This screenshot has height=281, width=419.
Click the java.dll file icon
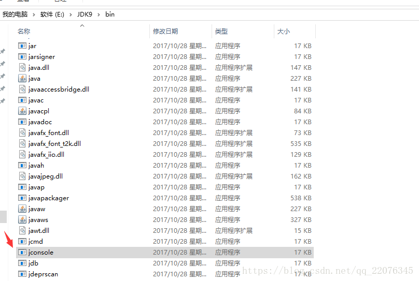point(22,67)
